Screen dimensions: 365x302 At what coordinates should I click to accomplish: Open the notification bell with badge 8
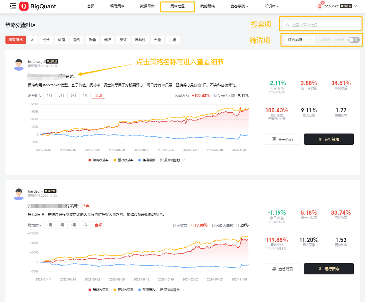point(320,6)
